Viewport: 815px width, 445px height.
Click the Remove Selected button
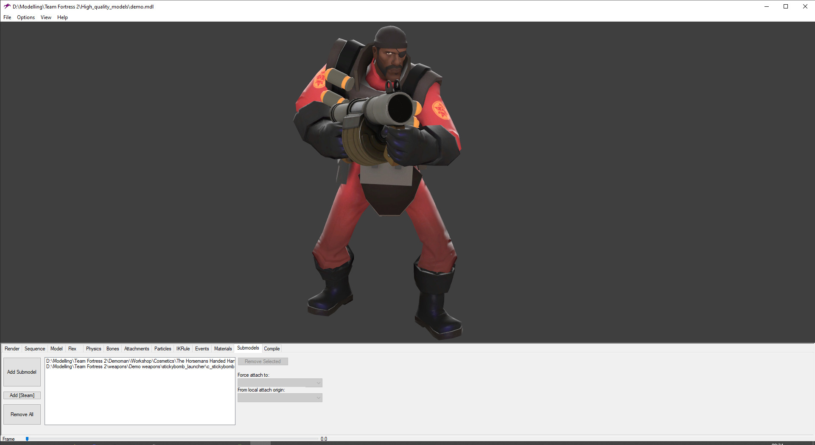point(263,361)
